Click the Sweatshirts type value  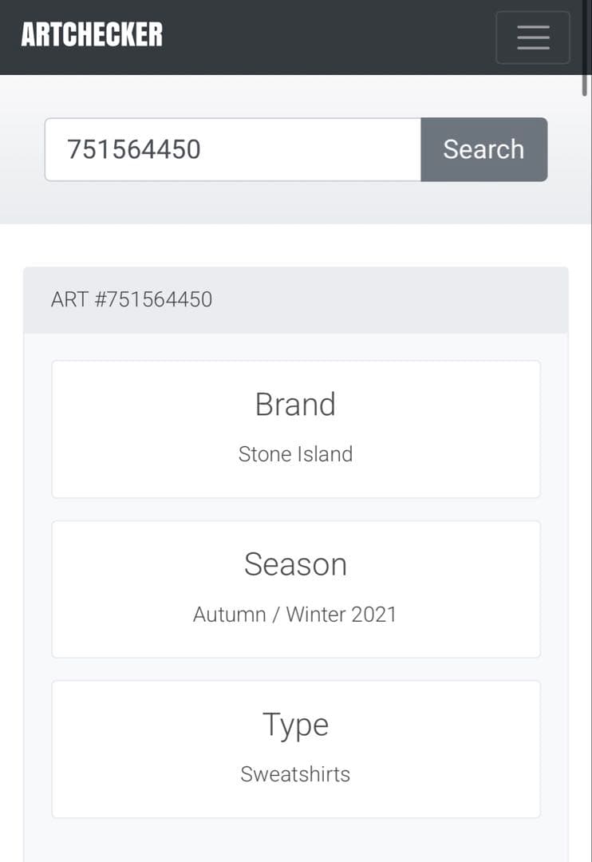coord(295,774)
